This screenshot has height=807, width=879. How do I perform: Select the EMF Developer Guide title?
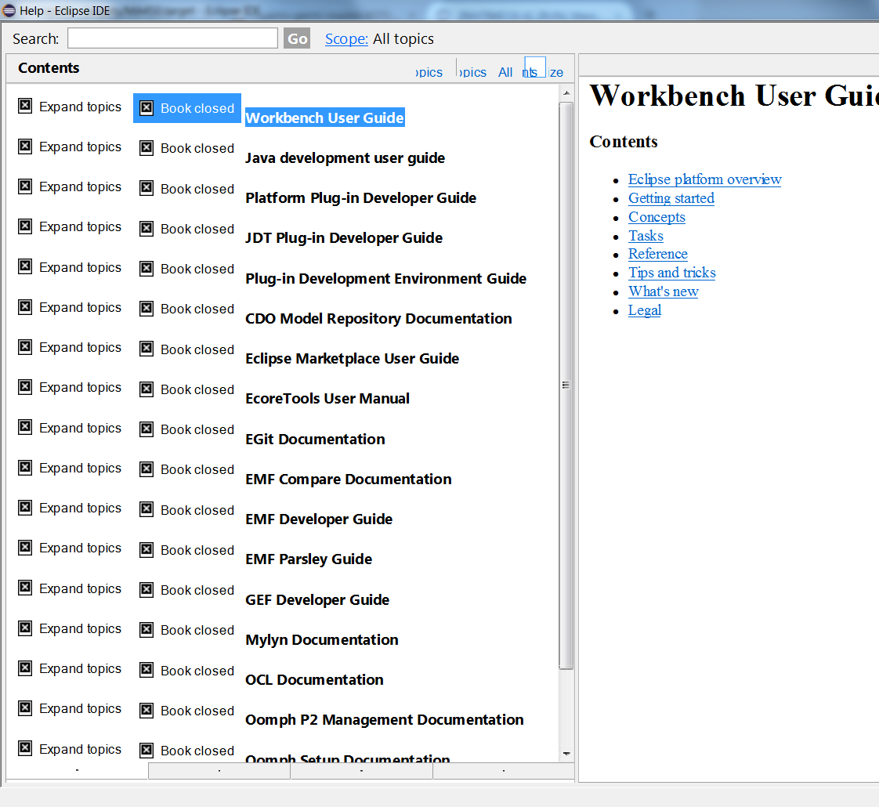coord(318,519)
